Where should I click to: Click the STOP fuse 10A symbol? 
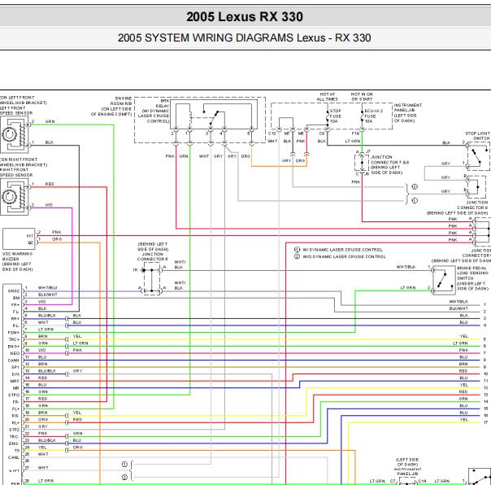[328, 116]
